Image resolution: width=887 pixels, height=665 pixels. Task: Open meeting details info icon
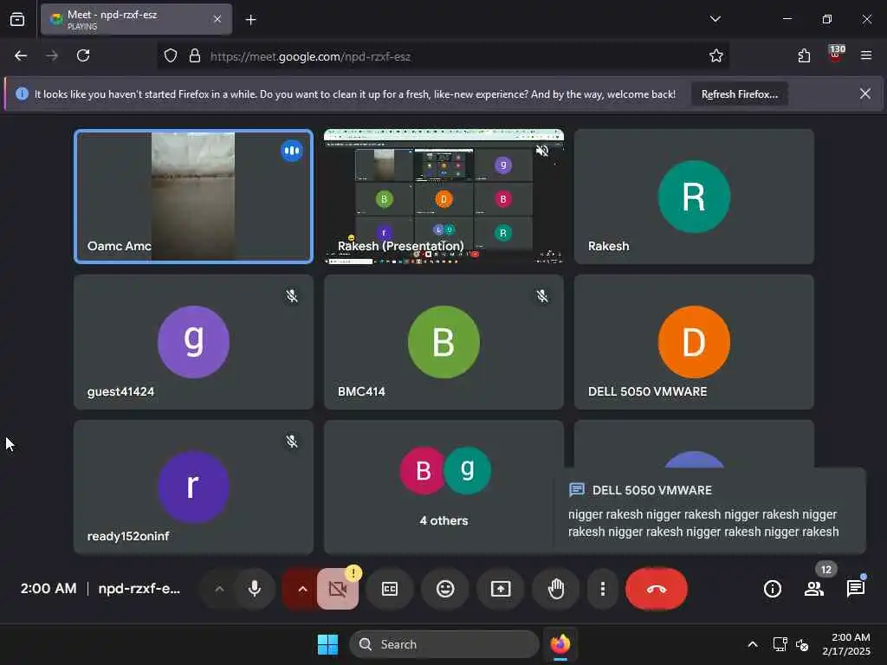point(772,589)
